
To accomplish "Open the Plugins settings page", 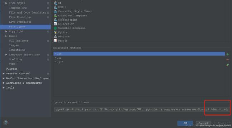I will pyautogui.click(x=12, y=69).
